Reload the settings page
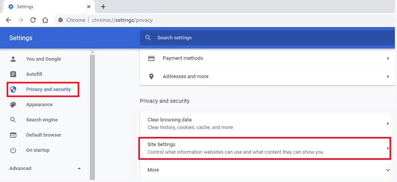This screenshot has height=182, width=397. pos(33,20)
